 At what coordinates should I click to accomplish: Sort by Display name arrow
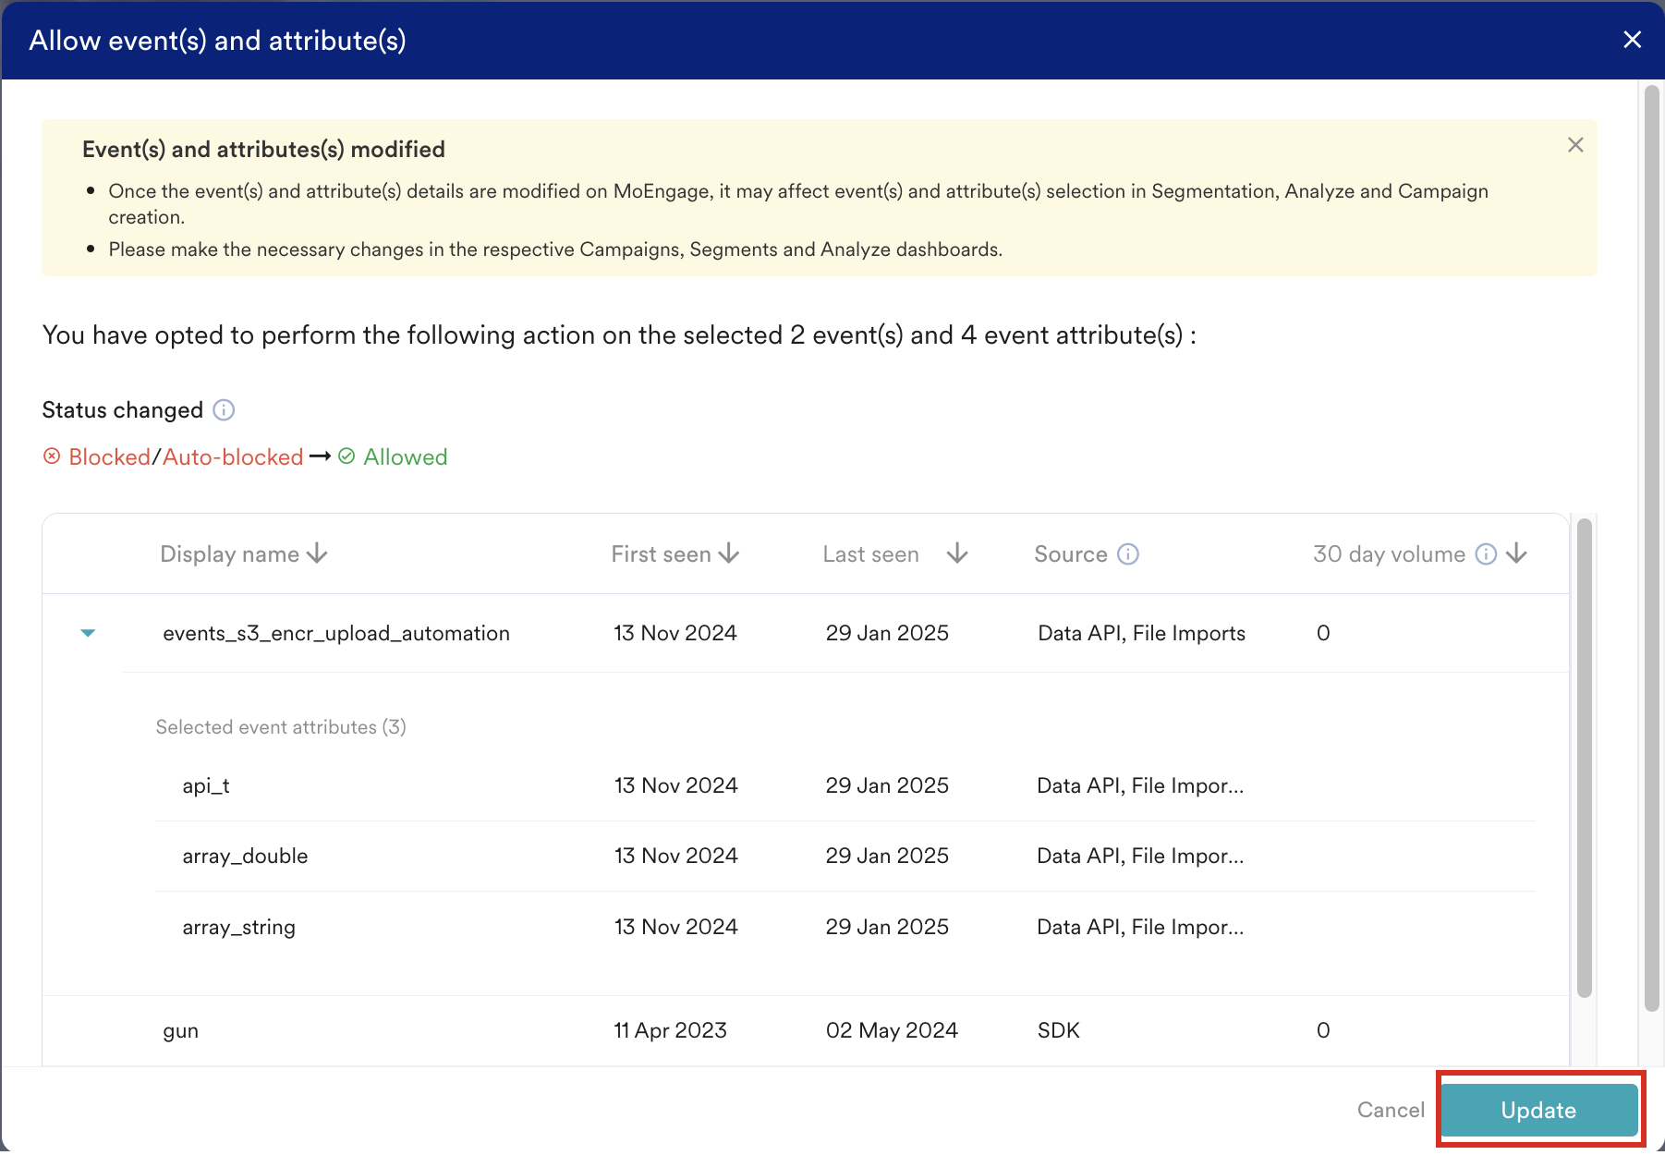(317, 553)
